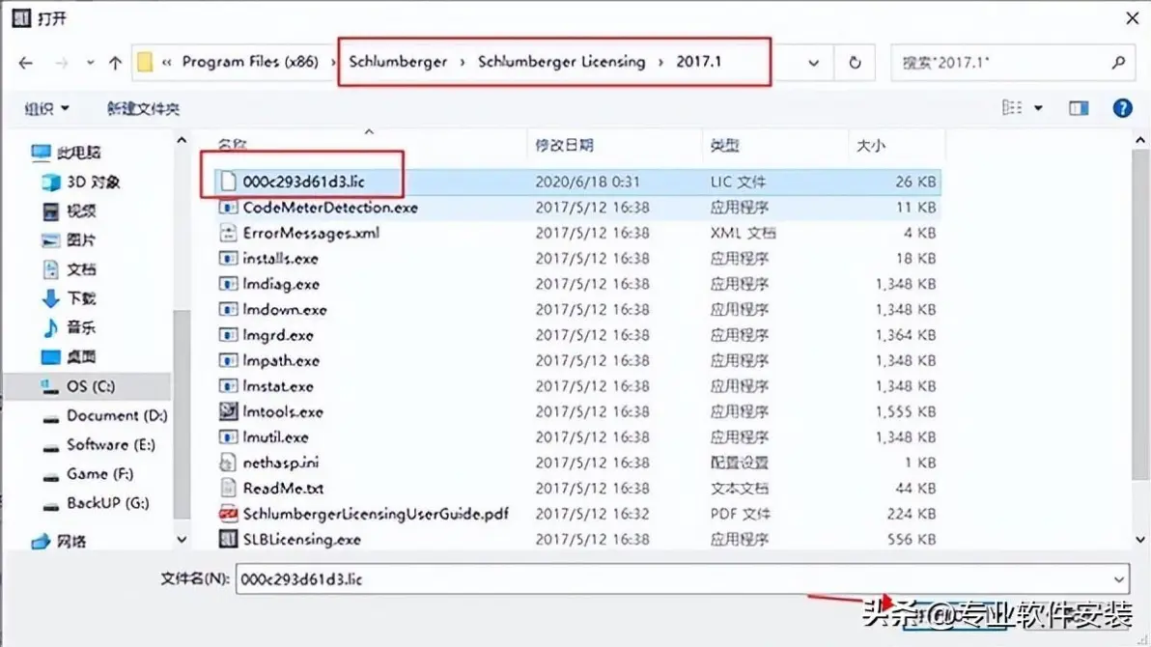Select 视频 folder in sidebar
Viewport: 1151px width, 647px height.
click(x=69, y=211)
